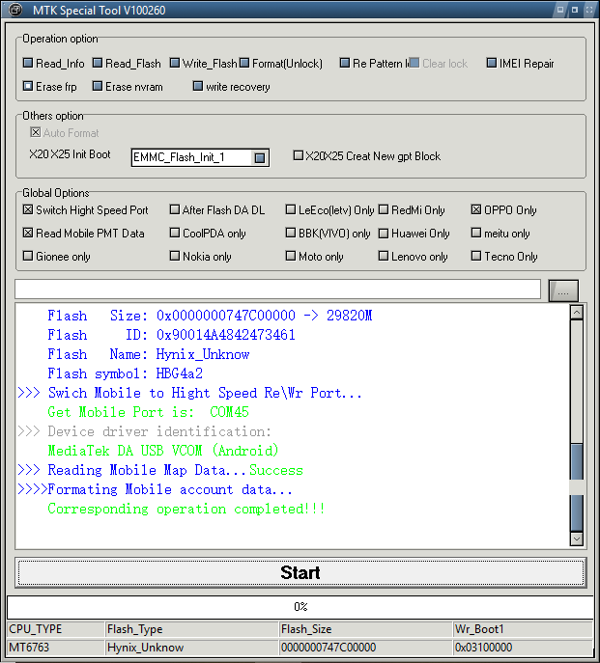Image resolution: width=600 pixels, height=663 pixels.
Task: Click the progress bar showing 0%
Action: coord(300,607)
